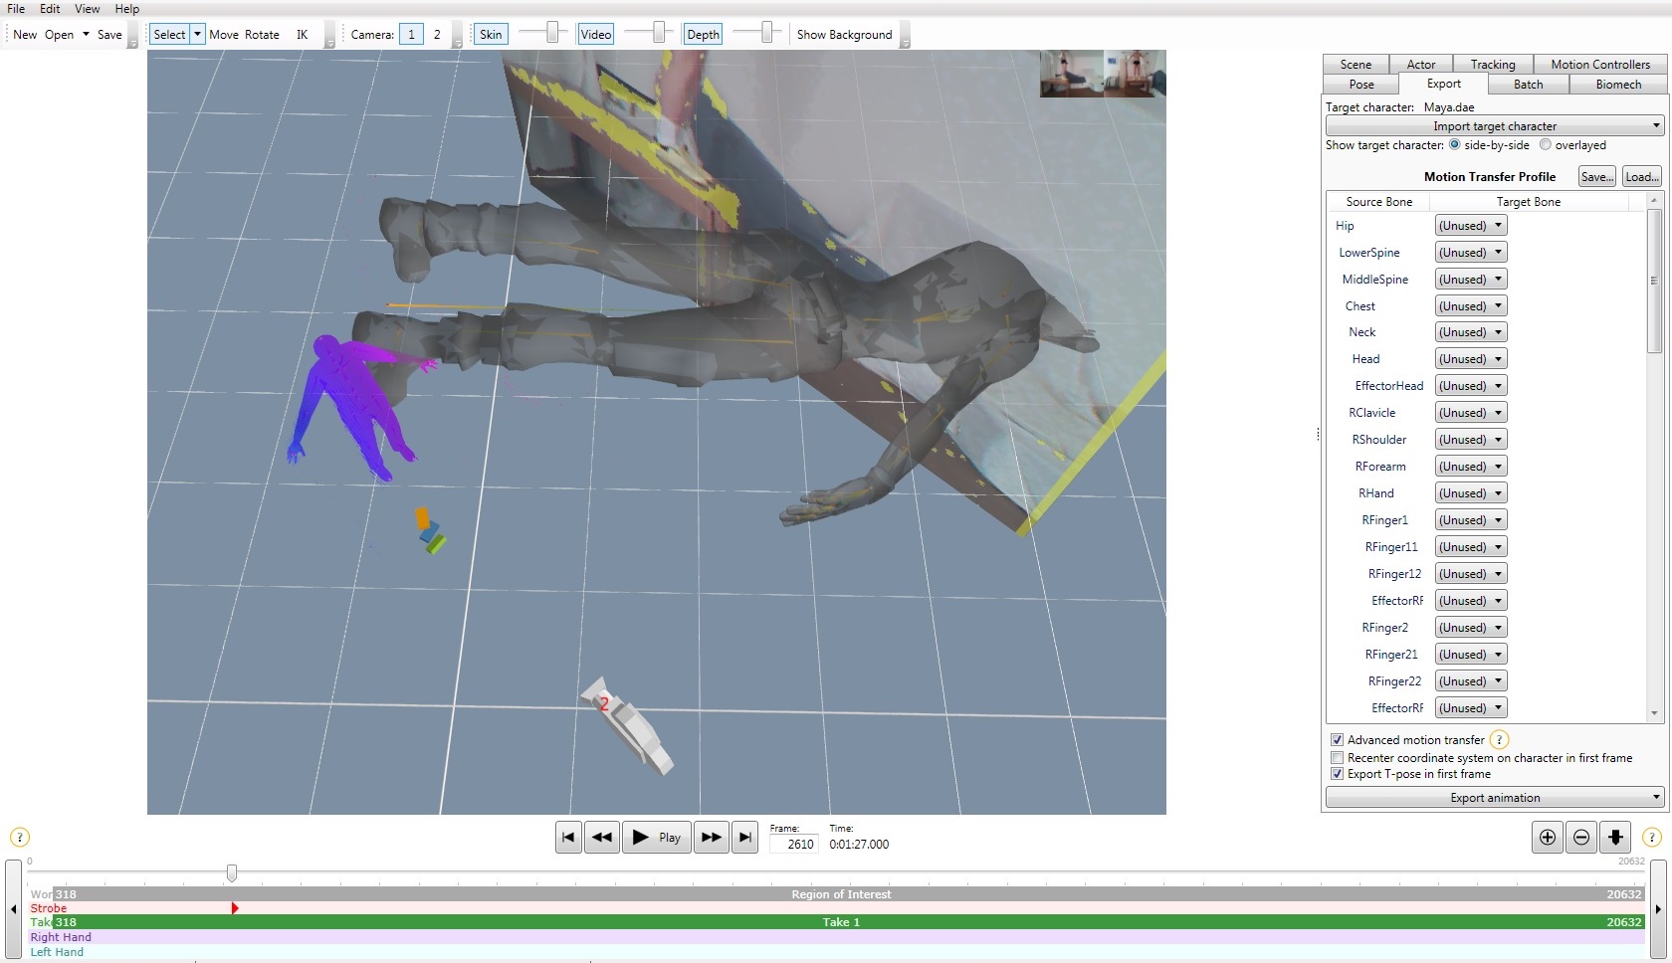The width and height of the screenshot is (1672, 963).
Task: Click Save in the toolbar
Action: click(x=109, y=34)
